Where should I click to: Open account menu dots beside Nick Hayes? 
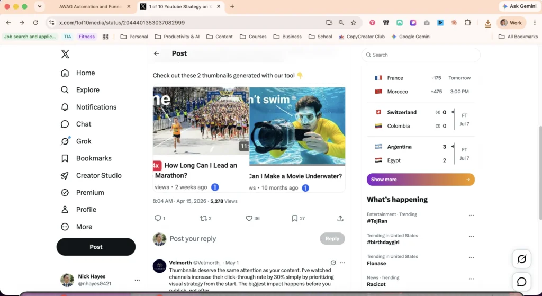[x=137, y=280]
